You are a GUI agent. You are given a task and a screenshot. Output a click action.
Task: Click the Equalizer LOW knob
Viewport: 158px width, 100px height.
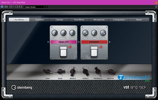pos(55,33)
